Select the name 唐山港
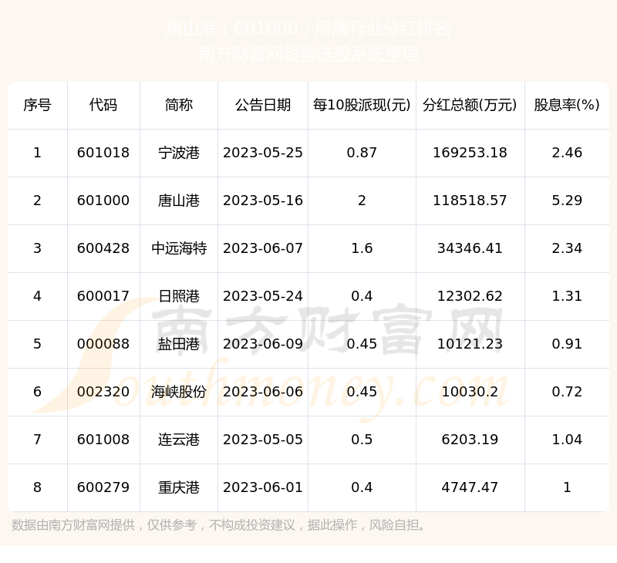Screen dimensions: 617x563 coord(179,201)
